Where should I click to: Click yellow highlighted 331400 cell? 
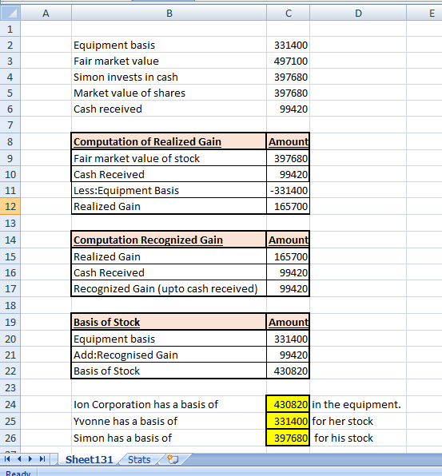(288, 421)
